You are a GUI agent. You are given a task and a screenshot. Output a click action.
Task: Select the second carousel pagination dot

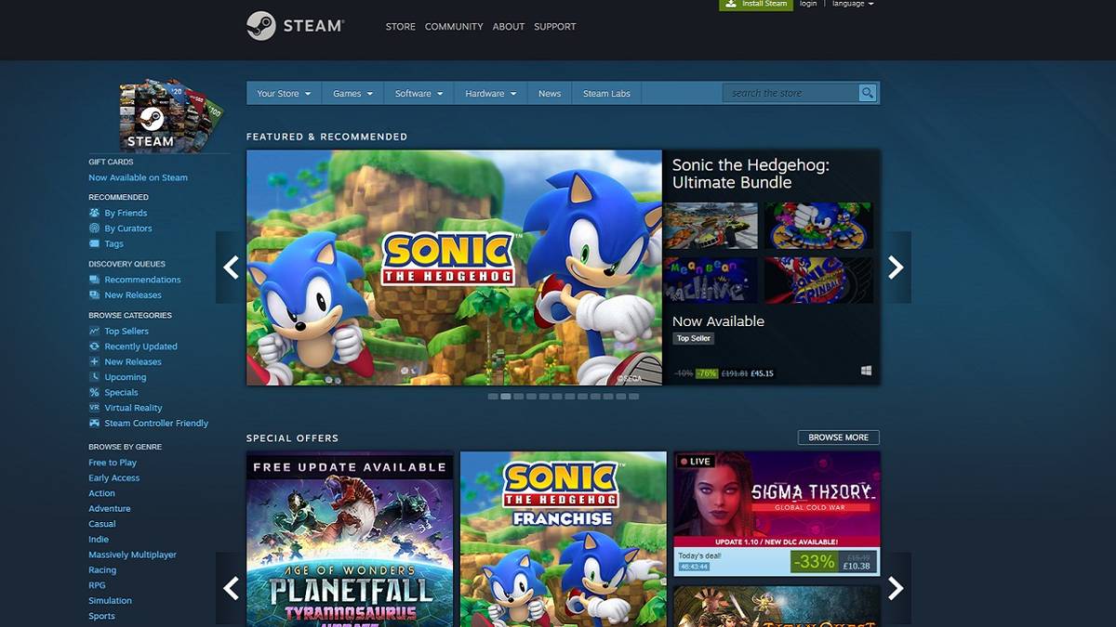[x=504, y=397]
